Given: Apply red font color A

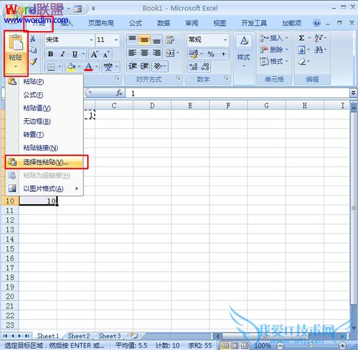Looking at the screenshot, I should point(88,67).
